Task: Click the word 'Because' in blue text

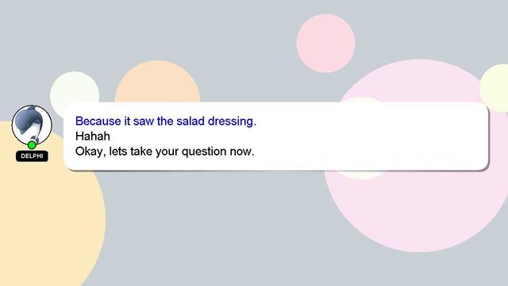Action: tap(98, 122)
